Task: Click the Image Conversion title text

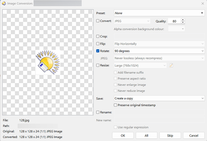Action: (x=20, y=3)
